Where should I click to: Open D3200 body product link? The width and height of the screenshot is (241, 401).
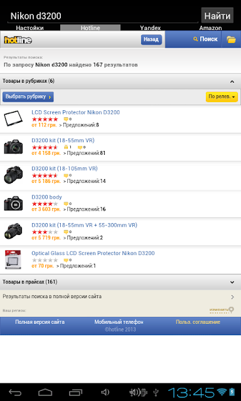click(46, 197)
